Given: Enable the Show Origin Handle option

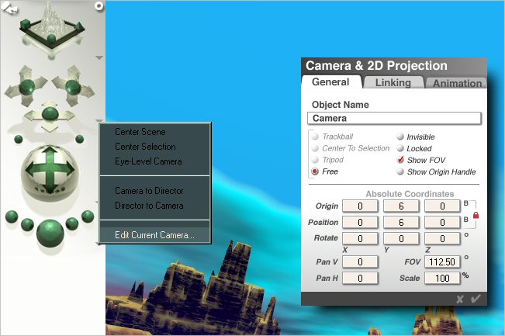Looking at the screenshot, I should 400,171.
